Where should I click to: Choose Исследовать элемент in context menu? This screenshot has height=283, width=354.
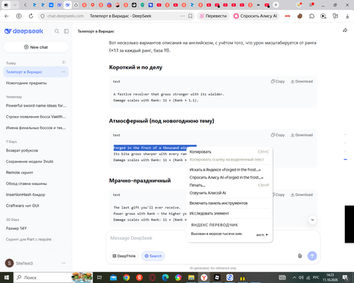pos(229,214)
